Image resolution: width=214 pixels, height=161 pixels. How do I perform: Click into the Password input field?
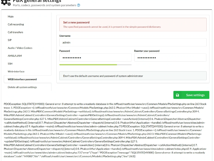pyautogui.click(x=95, y=57)
